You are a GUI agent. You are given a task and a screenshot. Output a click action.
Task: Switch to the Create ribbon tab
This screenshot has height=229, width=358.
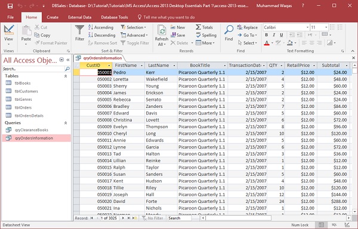point(53,17)
